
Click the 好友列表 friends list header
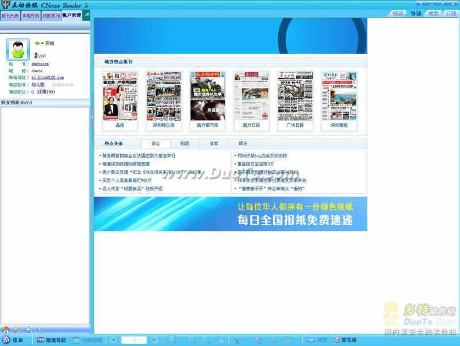(x=45, y=103)
